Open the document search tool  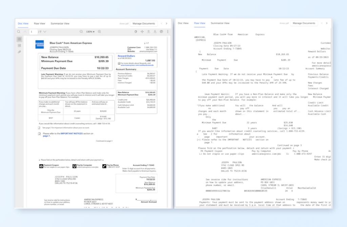coord(19,31)
